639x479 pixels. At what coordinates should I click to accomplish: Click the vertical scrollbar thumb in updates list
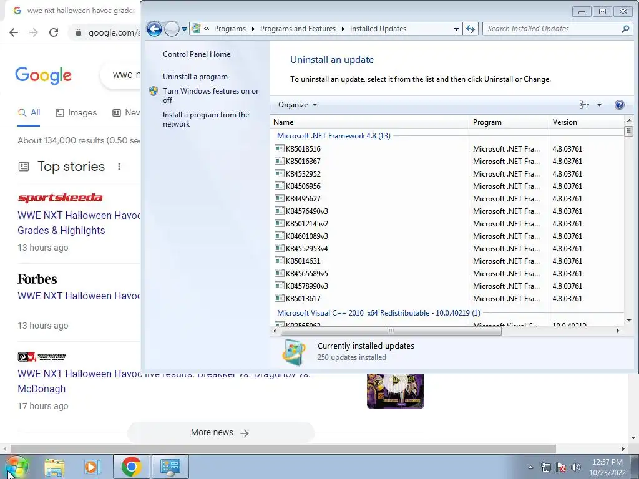(x=628, y=131)
